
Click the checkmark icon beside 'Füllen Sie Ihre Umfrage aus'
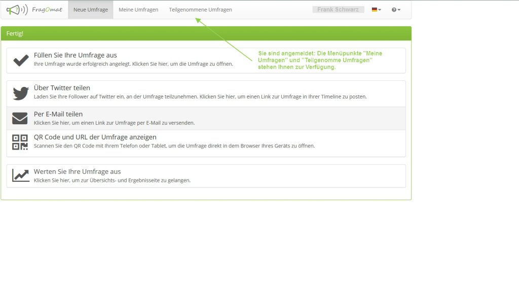(x=21, y=61)
